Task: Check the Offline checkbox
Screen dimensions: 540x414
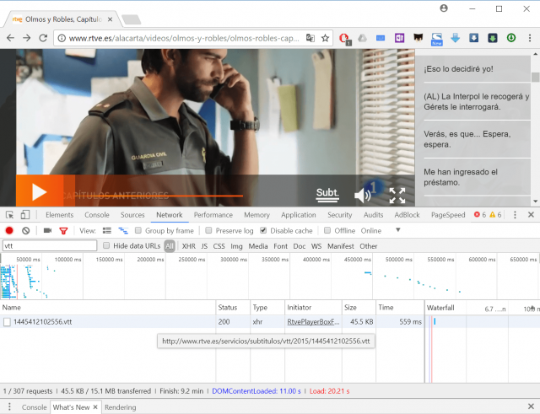Action: [327, 230]
